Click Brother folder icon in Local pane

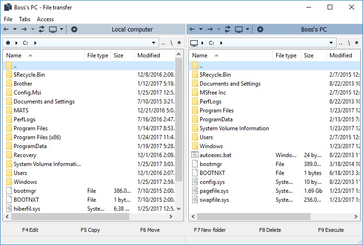(x=9, y=84)
